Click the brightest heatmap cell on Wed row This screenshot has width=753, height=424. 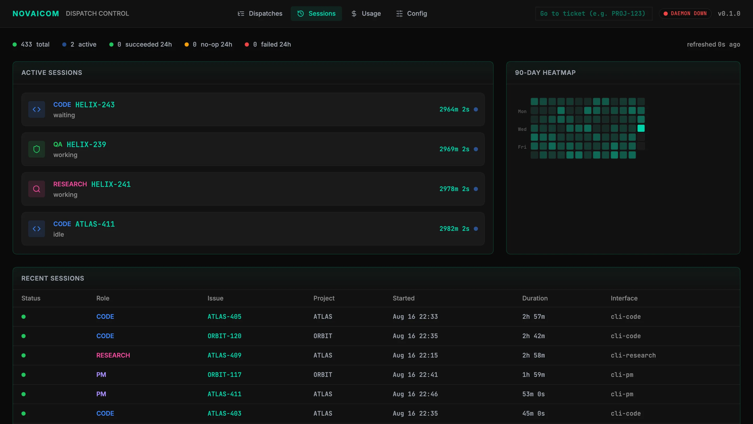tap(641, 128)
